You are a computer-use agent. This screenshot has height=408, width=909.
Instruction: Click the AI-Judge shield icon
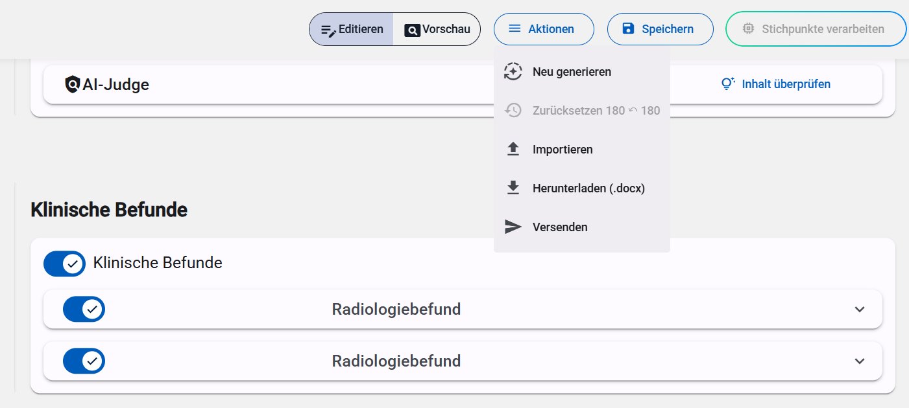tap(73, 84)
